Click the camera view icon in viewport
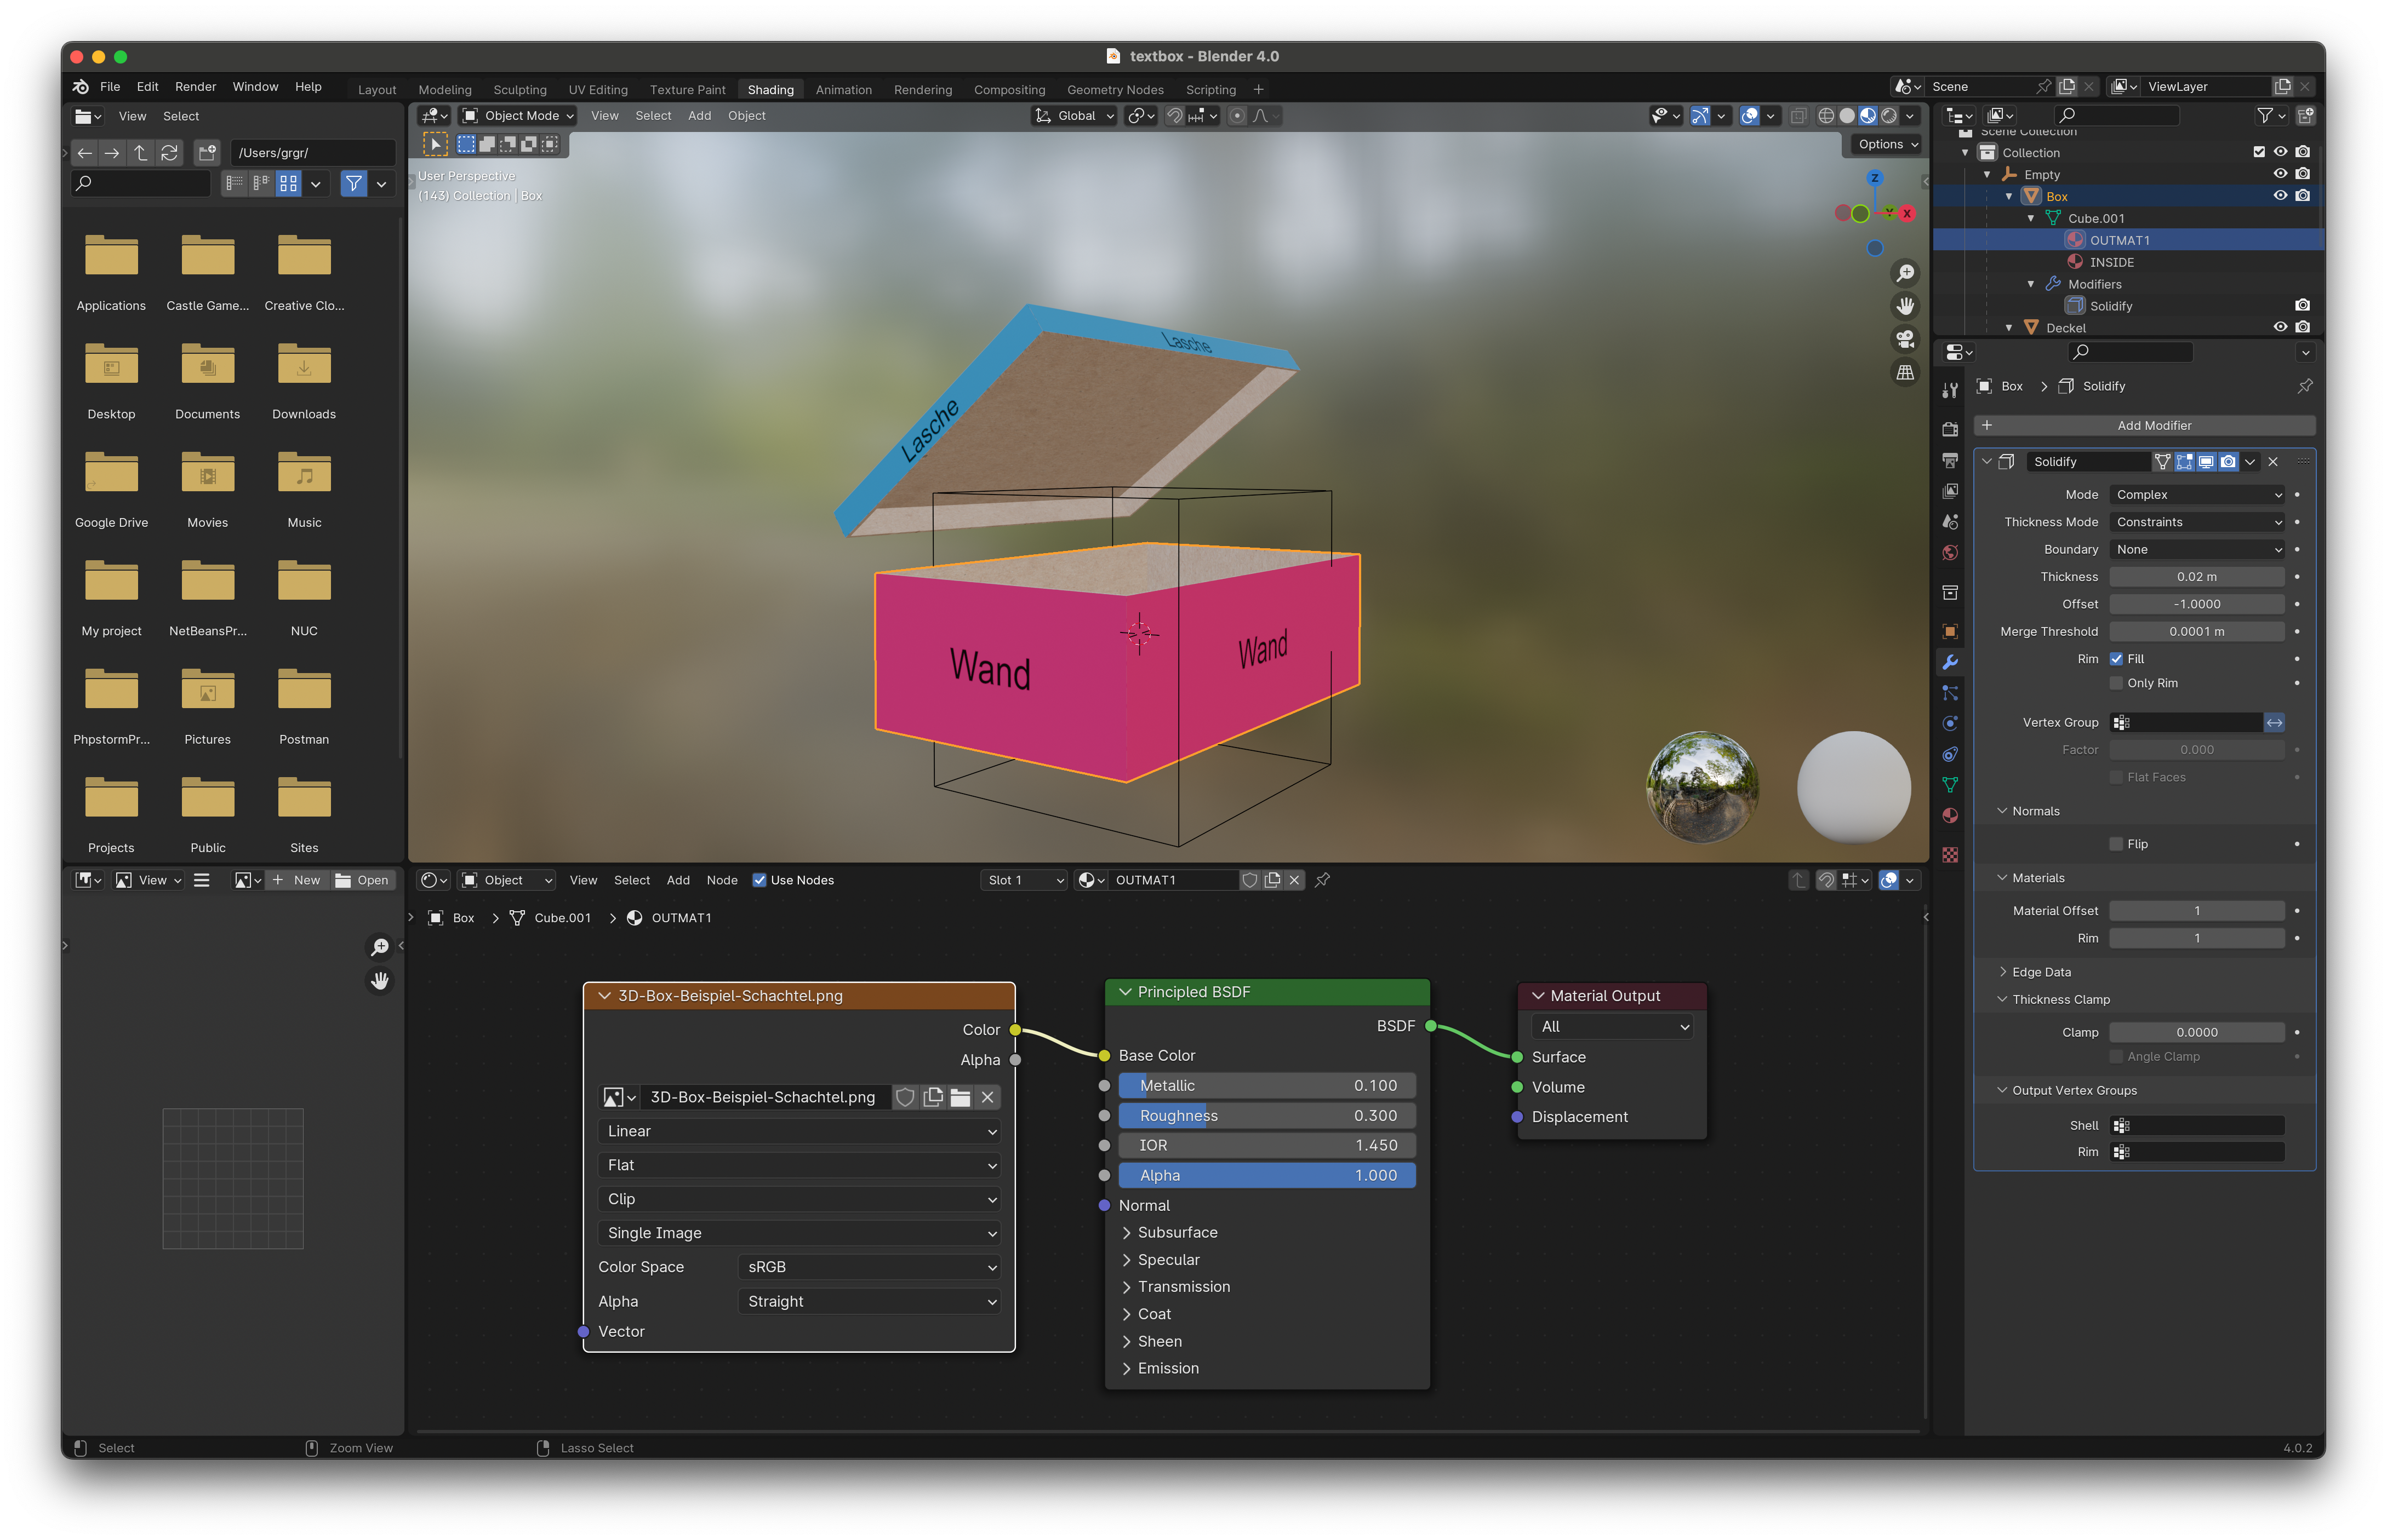 (1905, 339)
